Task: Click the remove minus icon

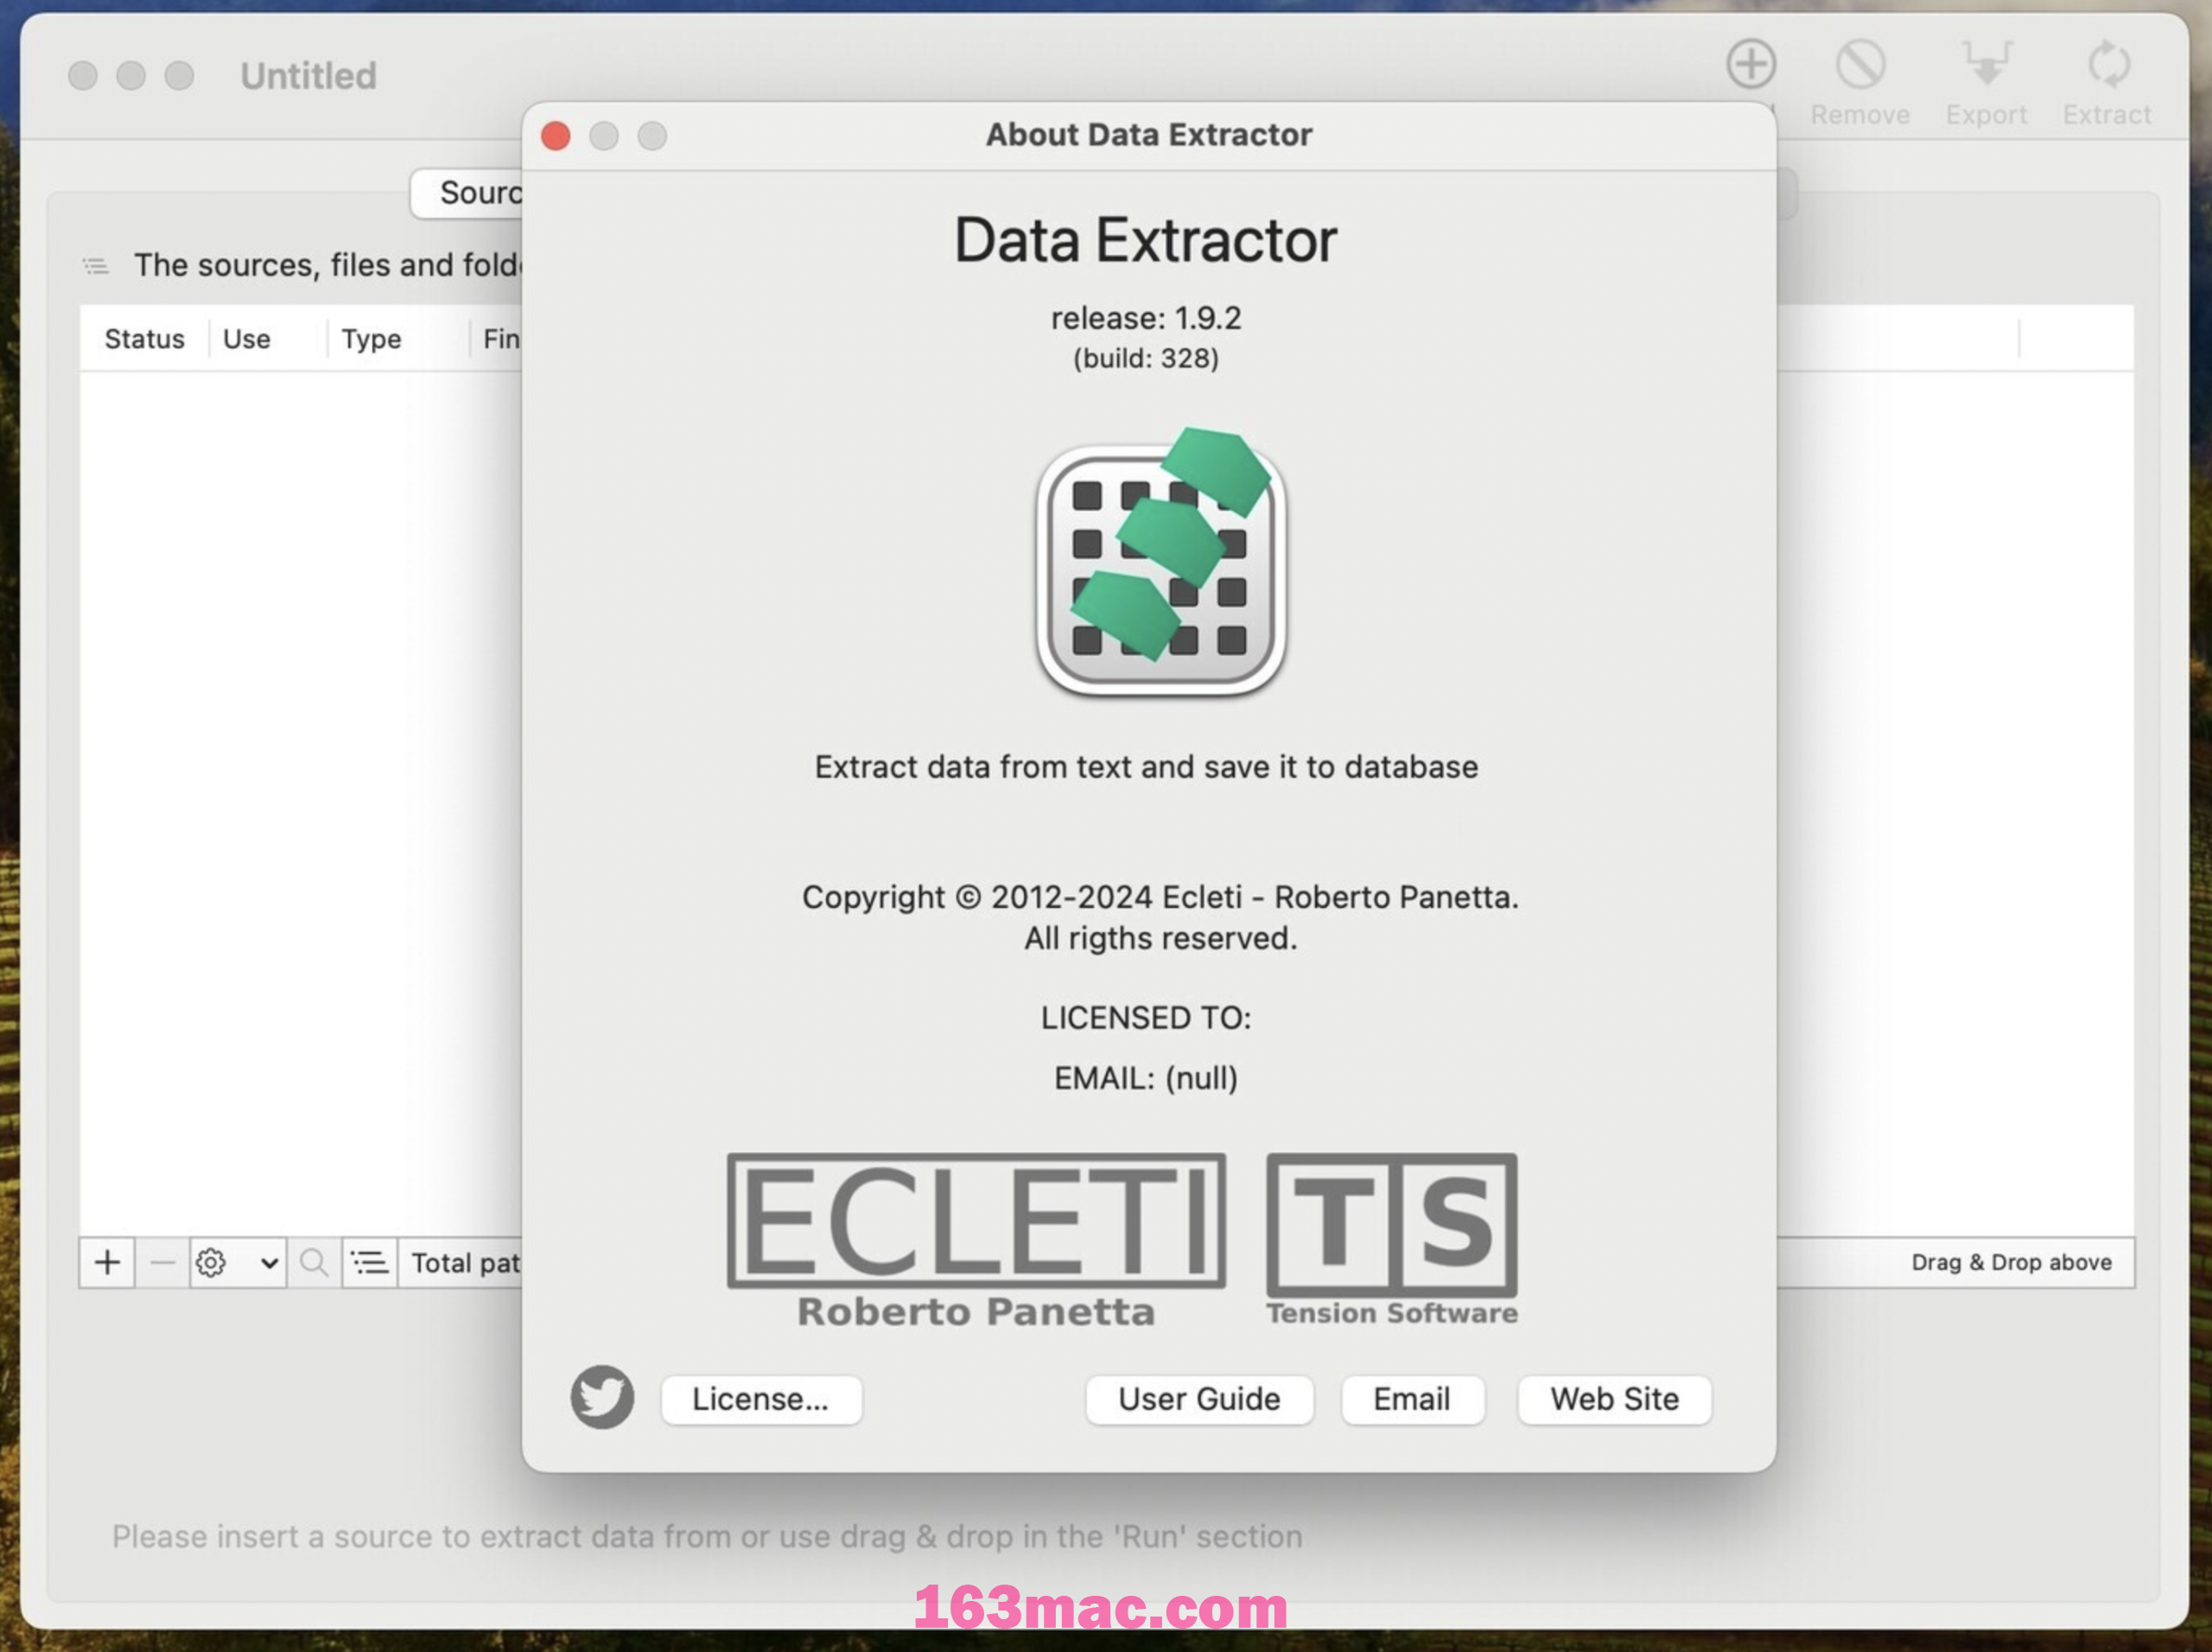Action: click(x=156, y=1261)
